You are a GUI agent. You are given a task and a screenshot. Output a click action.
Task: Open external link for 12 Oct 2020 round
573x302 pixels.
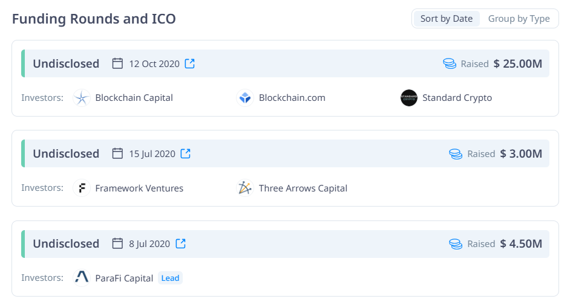coord(189,63)
